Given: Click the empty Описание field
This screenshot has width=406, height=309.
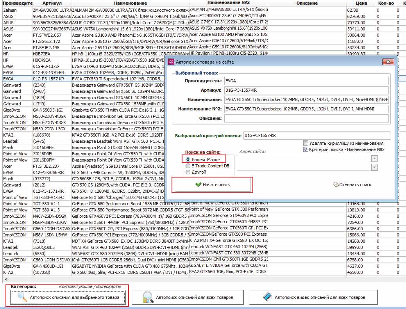Looking at the screenshot, I should (x=307, y=118).
